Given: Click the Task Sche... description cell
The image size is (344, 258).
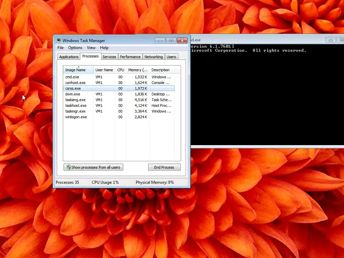Looking at the screenshot, I should 162,100.
